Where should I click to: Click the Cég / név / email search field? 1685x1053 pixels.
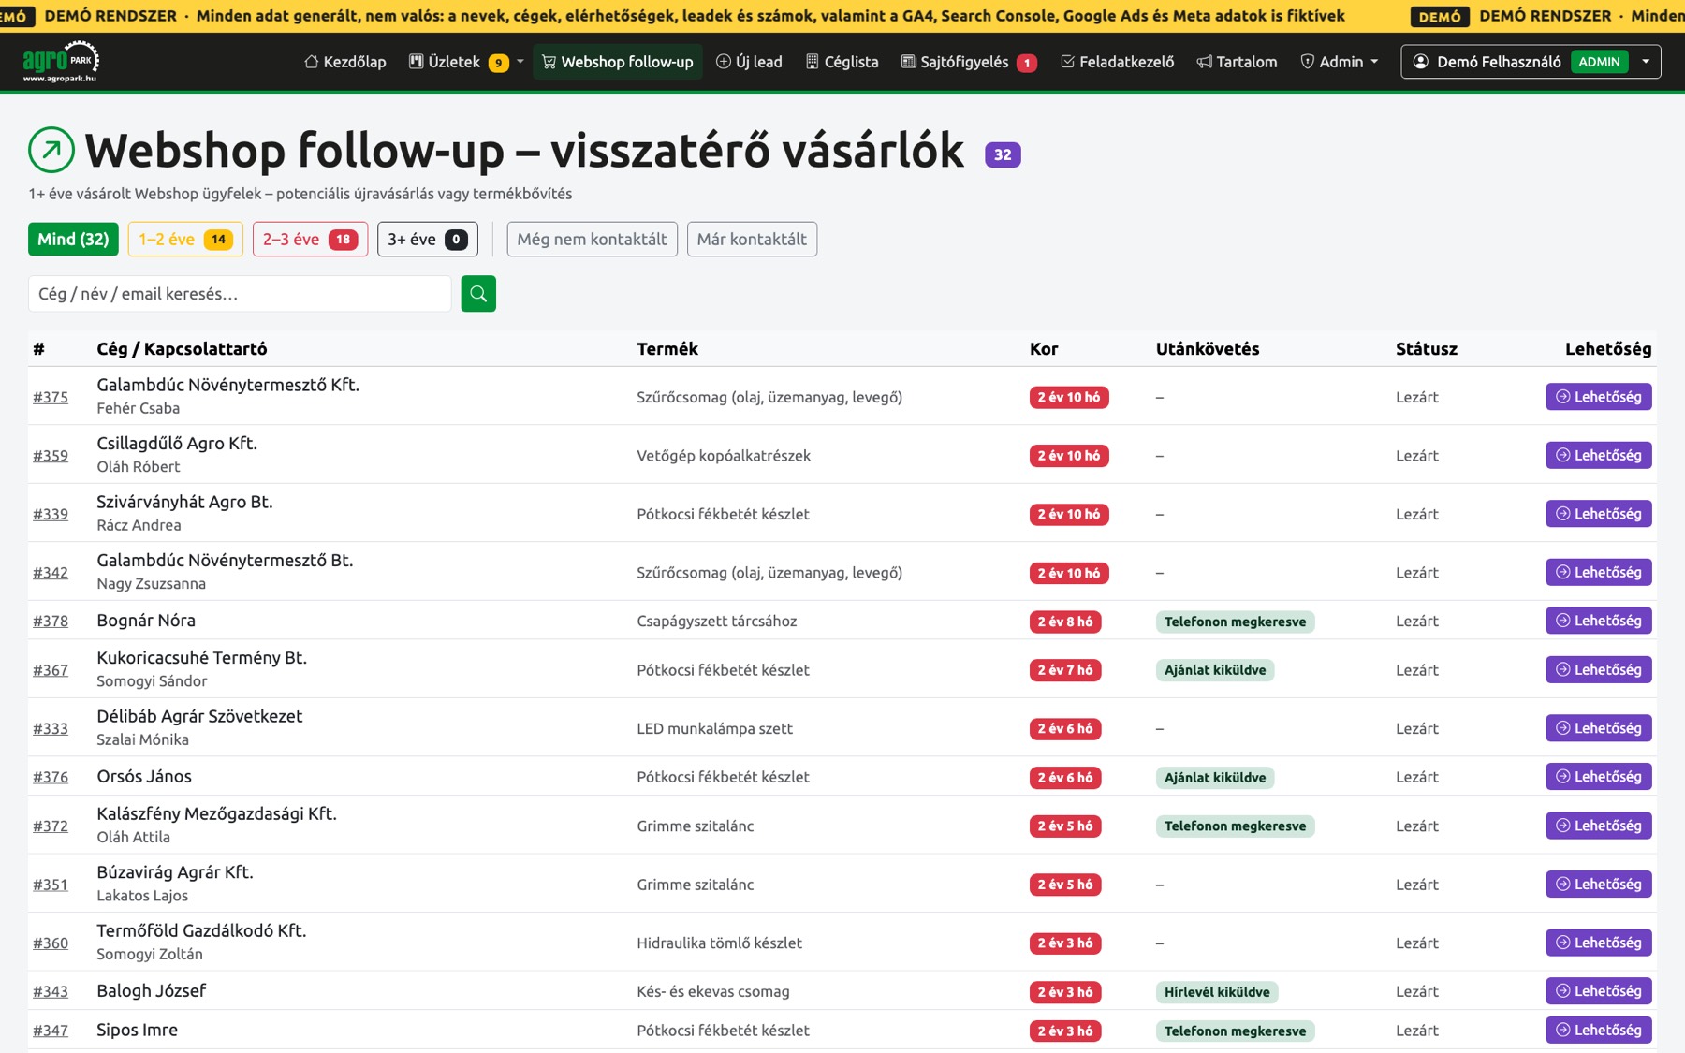(240, 294)
